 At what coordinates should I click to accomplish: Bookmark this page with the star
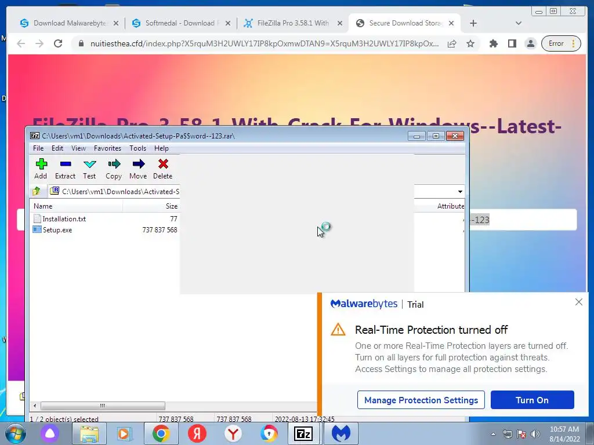470,43
